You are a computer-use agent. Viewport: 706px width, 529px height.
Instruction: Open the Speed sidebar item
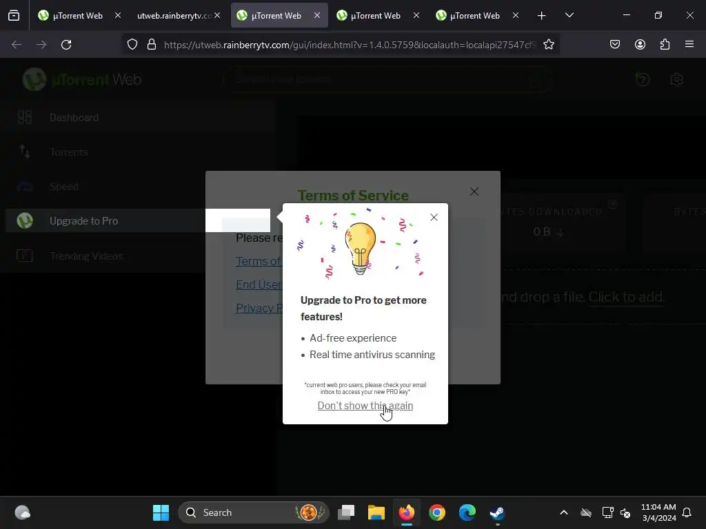point(137,186)
